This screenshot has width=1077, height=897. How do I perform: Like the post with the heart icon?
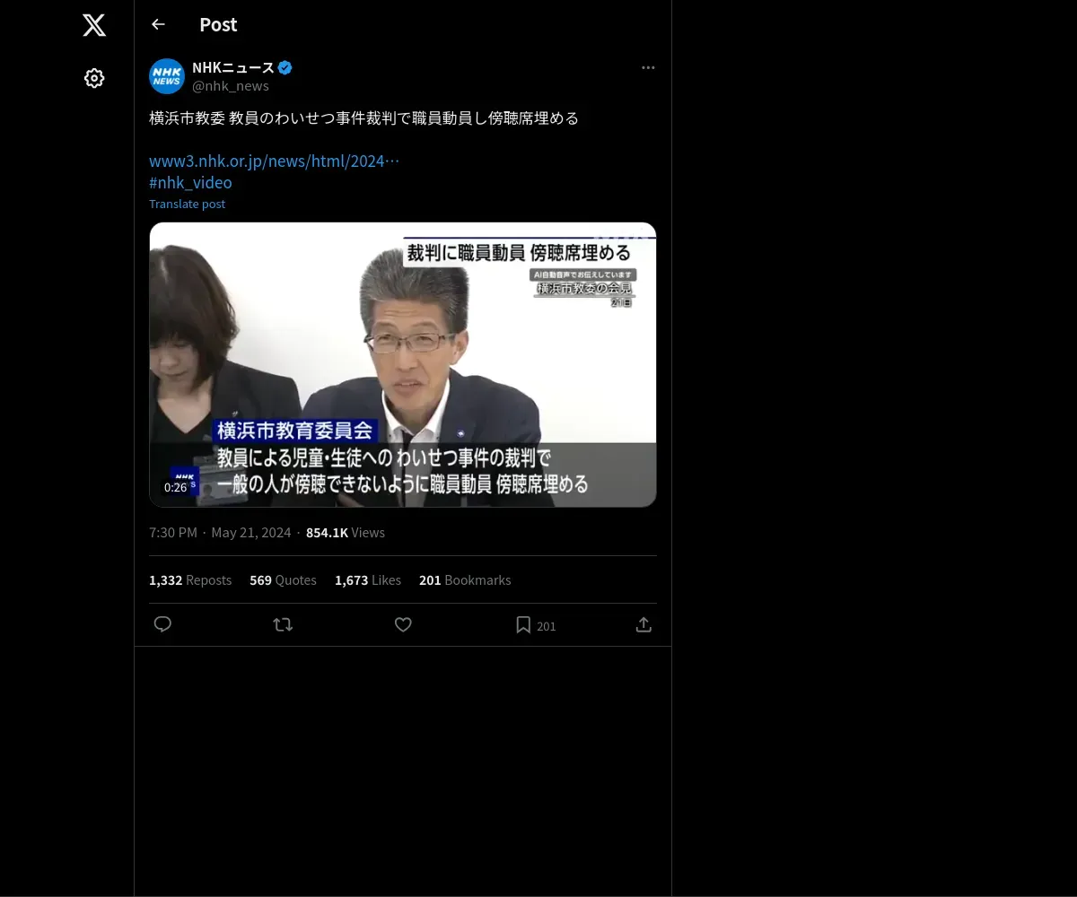pos(403,624)
